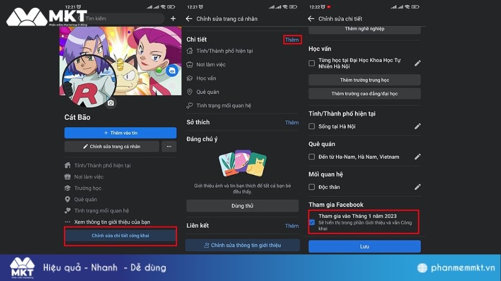Image resolution: width=501 pixels, height=281 pixels.
Task: Tap the Tìm kiếm search field
Action: click(x=121, y=18)
